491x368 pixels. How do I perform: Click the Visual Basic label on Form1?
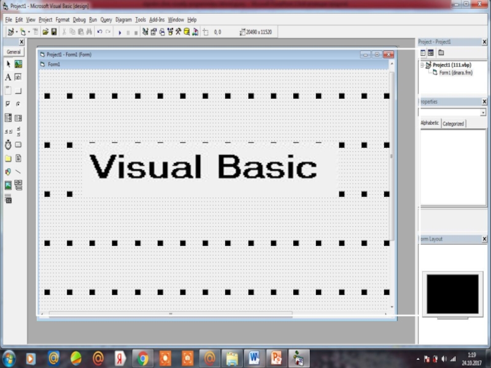(210, 169)
